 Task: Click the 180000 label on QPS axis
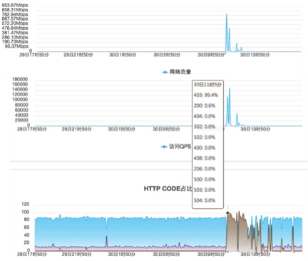20,79
